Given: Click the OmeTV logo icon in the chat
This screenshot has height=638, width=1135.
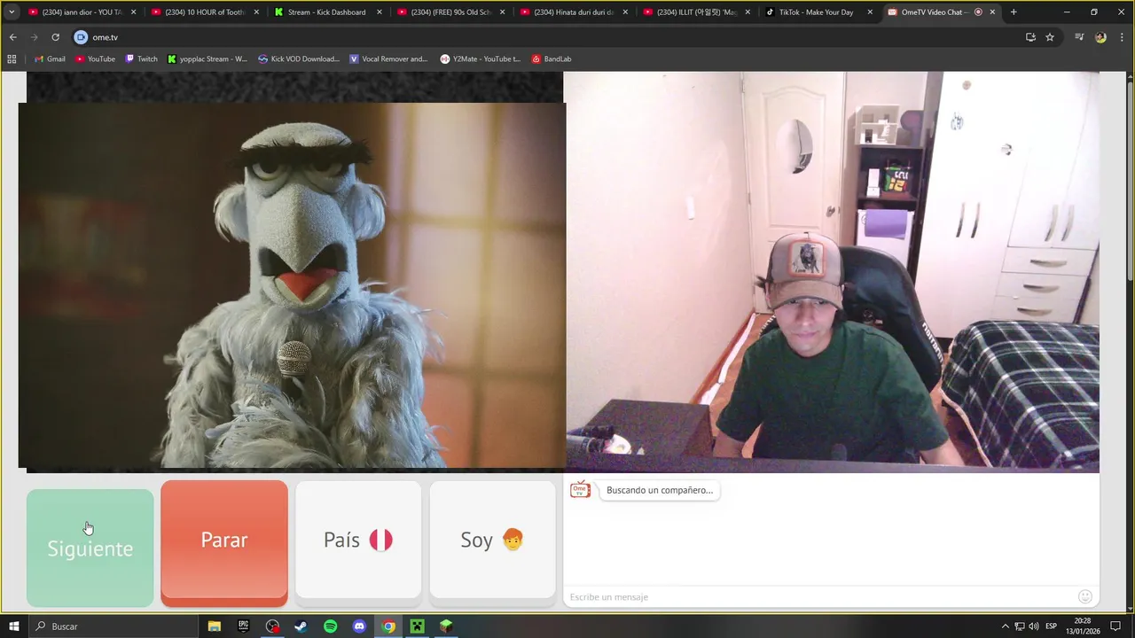Looking at the screenshot, I should click(580, 490).
